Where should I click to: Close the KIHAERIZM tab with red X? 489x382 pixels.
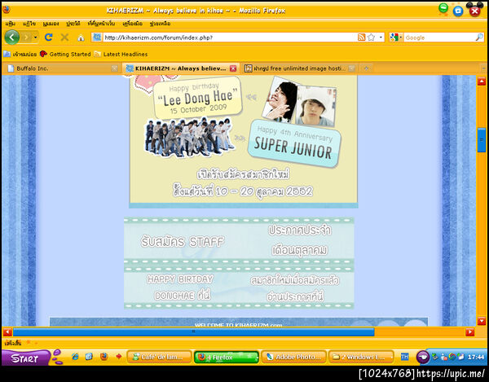[x=233, y=68]
